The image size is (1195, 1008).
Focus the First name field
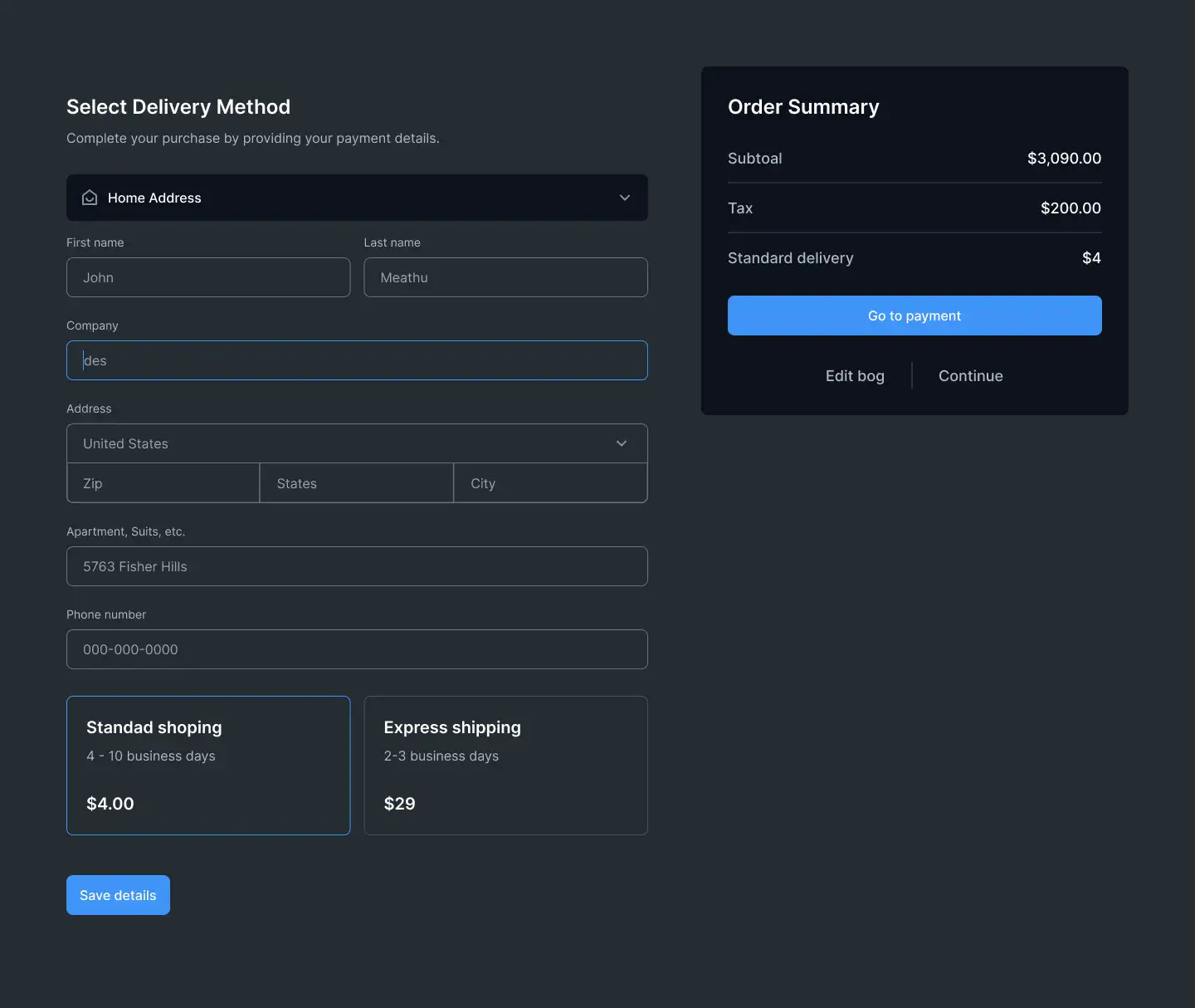click(208, 277)
